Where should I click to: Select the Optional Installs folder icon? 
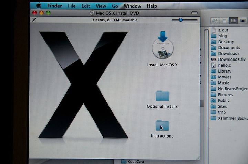(163, 96)
